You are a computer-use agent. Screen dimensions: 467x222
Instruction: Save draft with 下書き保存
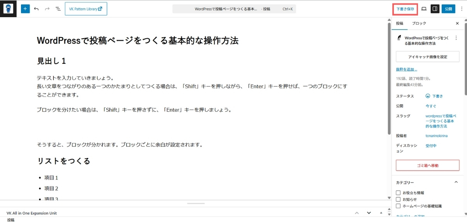coord(405,9)
